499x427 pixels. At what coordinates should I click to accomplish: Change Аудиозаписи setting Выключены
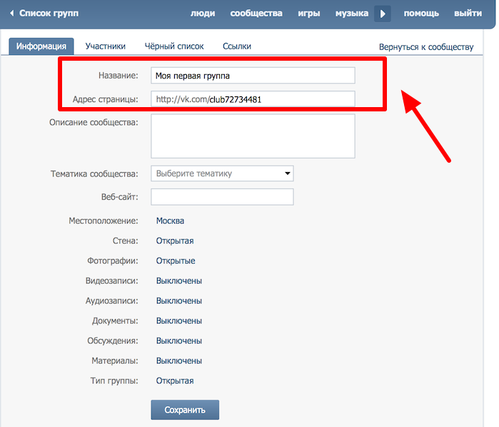tap(179, 301)
